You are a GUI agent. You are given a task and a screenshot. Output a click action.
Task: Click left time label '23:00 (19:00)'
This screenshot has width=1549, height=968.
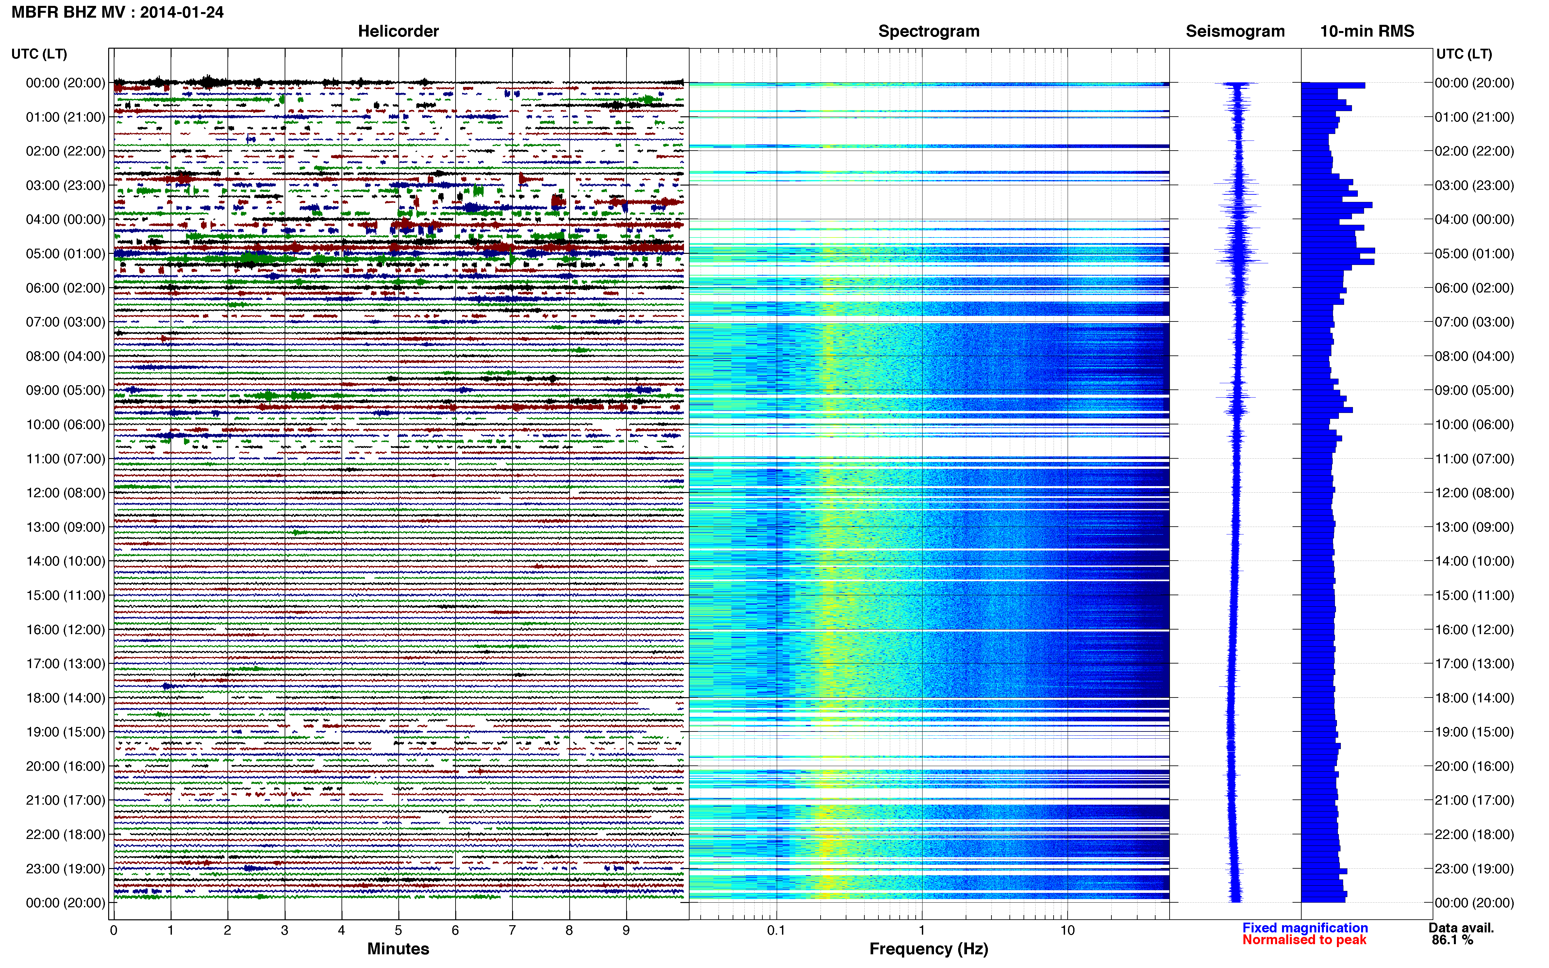click(65, 869)
